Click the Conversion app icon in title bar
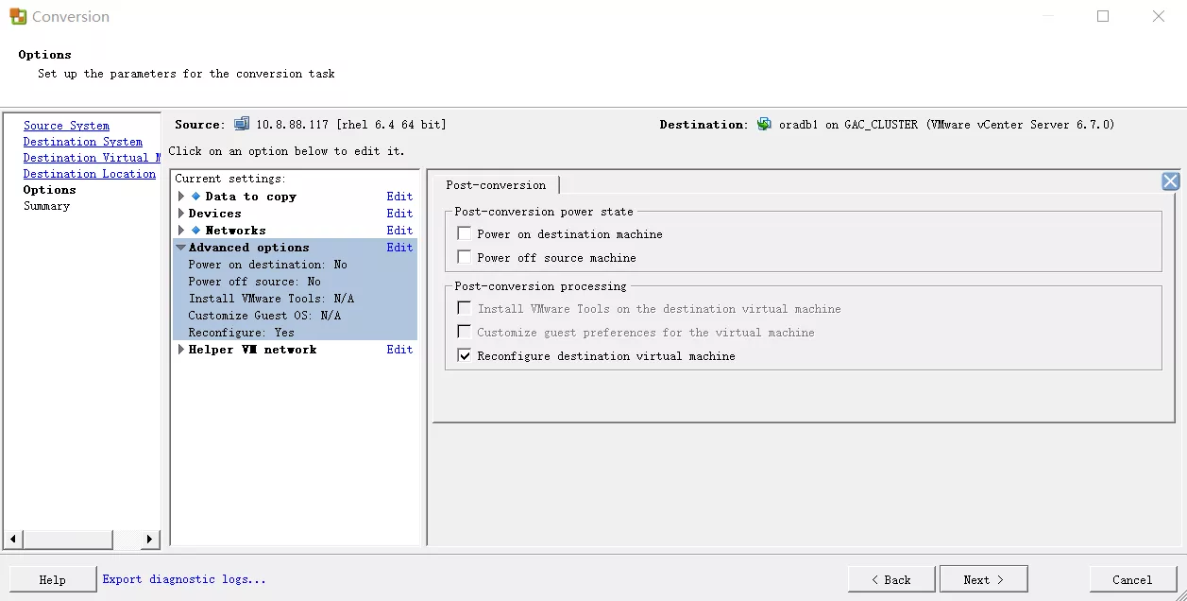The image size is (1187, 601). (x=18, y=16)
